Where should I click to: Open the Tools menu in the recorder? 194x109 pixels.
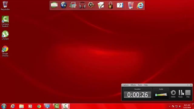tap(140, 85)
